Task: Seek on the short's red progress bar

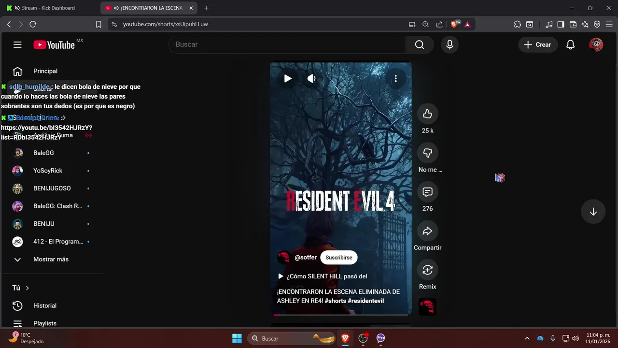Action: coord(341,315)
